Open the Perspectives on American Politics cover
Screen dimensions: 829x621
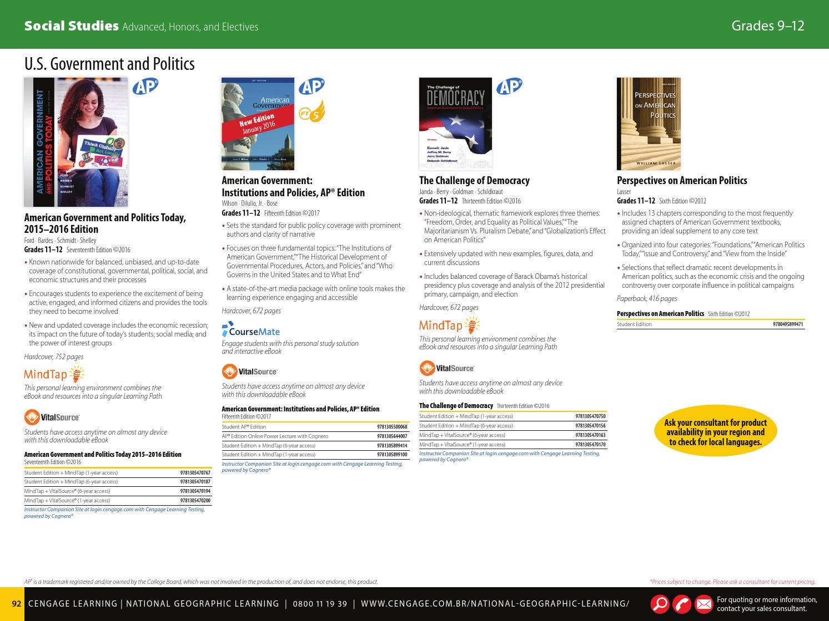click(649, 124)
